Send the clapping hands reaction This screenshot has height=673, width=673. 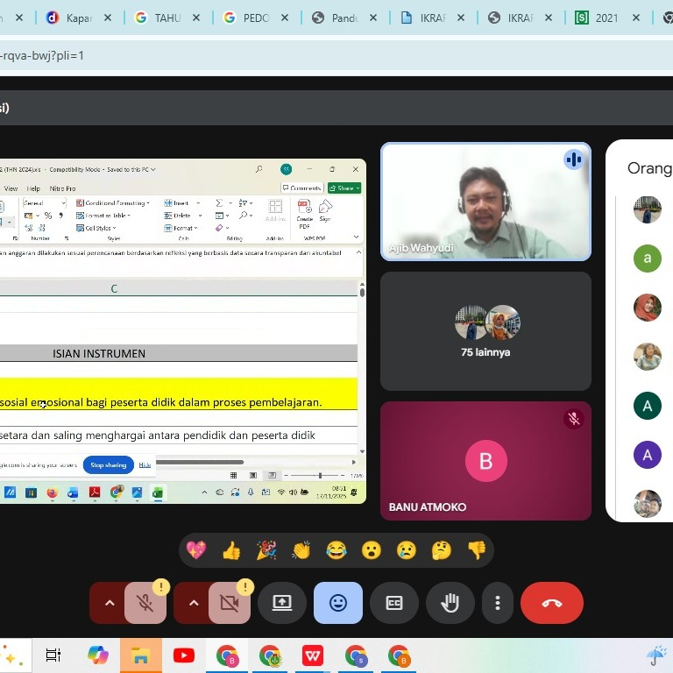(x=301, y=550)
